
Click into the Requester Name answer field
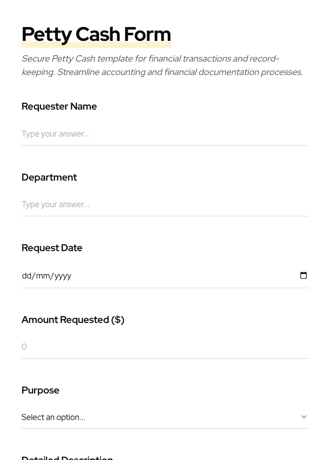[165, 134]
